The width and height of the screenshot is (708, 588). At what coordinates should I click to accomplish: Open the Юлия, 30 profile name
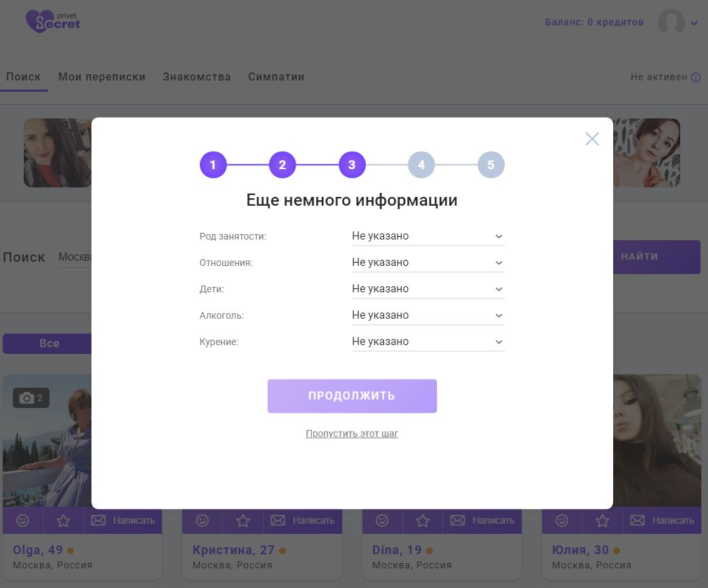click(x=580, y=550)
